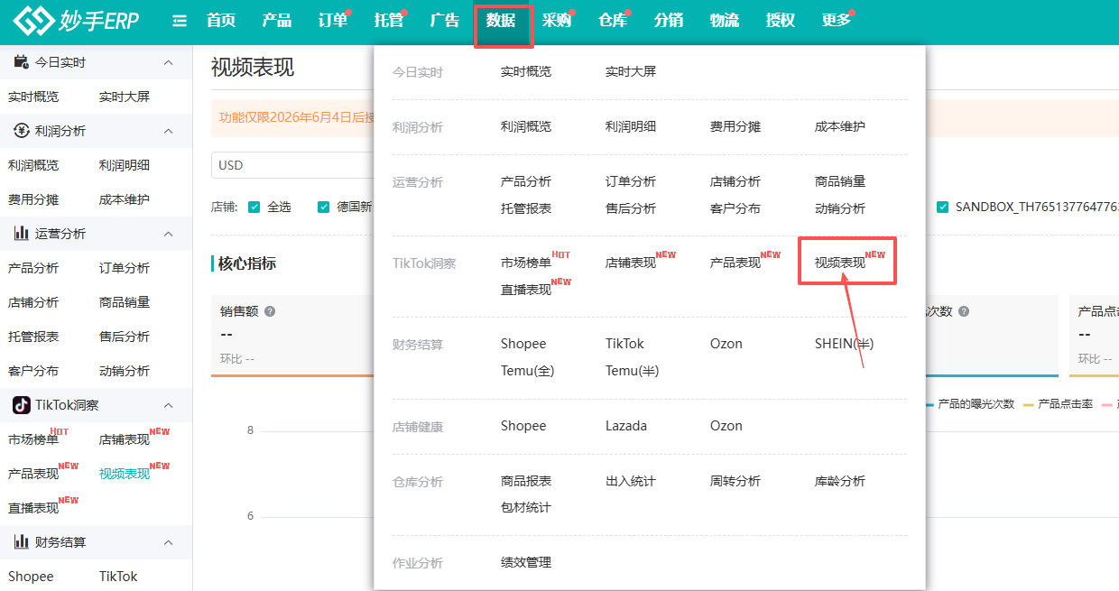
Task: Open 成本维护 from the dropdown menu
Action: (x=840, y=126)
